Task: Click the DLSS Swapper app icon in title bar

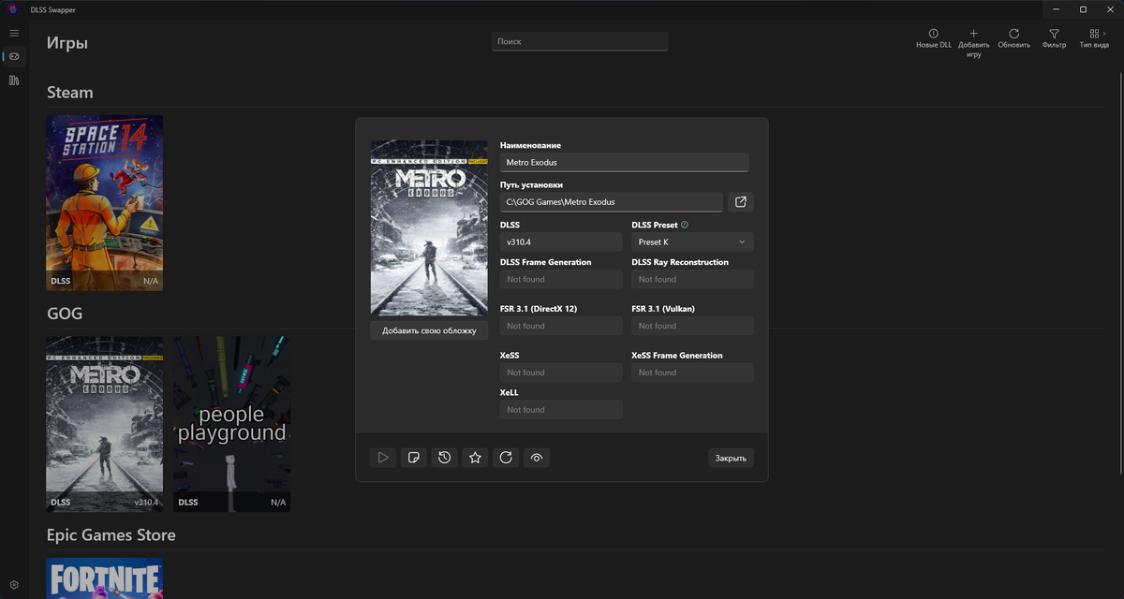Action: 14,9
